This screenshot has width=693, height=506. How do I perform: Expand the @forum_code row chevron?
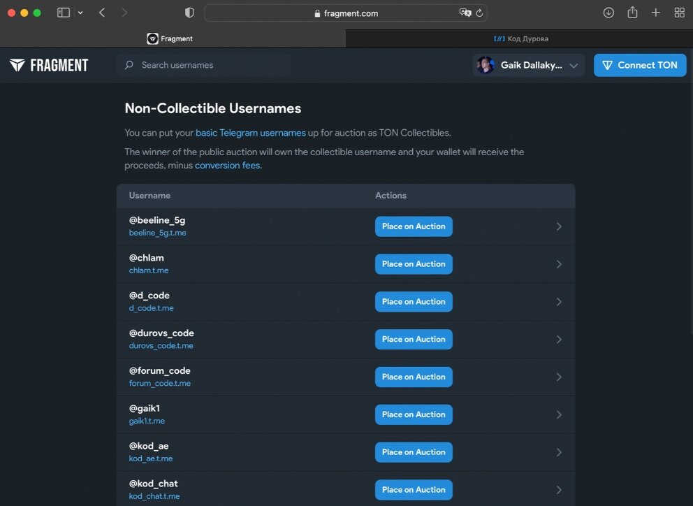559,377
